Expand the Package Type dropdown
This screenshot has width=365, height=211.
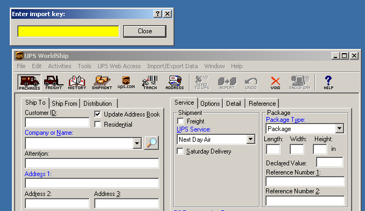(339, 129)
